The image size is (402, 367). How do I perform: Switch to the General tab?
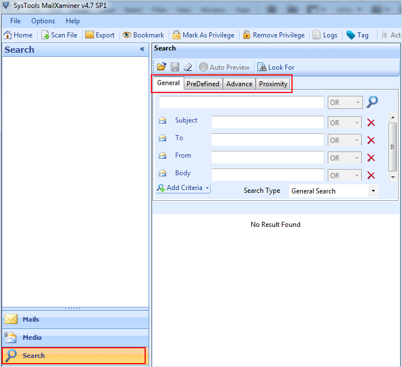coord(168,83)
